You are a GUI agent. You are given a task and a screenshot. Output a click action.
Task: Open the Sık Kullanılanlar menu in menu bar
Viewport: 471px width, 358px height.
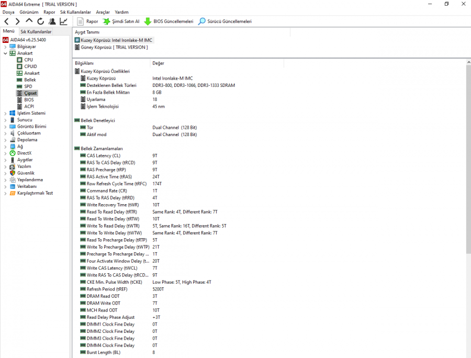click(x=75, y=12)
